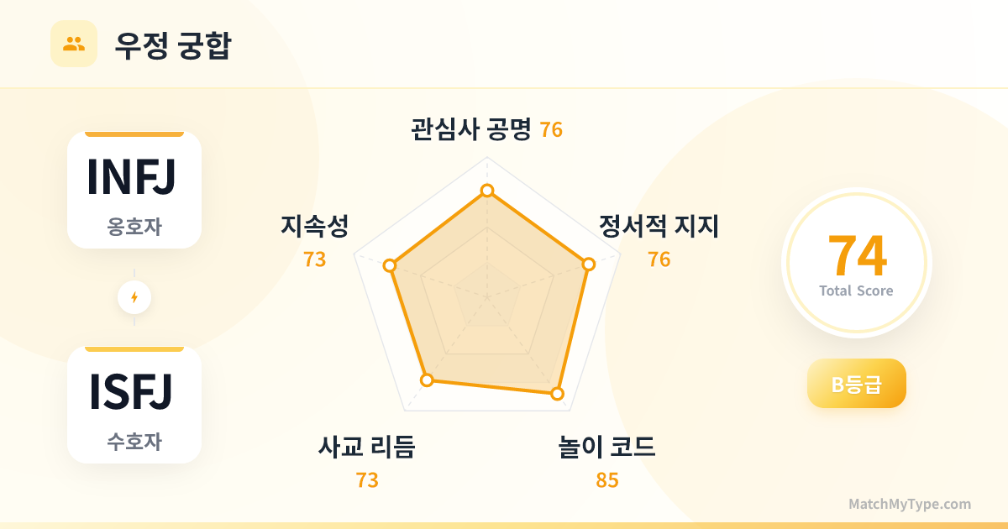The width and height of the screenshot is (1008, 529).
Task: Click the 정서적 지지 axis label
Action: (x=659, y=227)
